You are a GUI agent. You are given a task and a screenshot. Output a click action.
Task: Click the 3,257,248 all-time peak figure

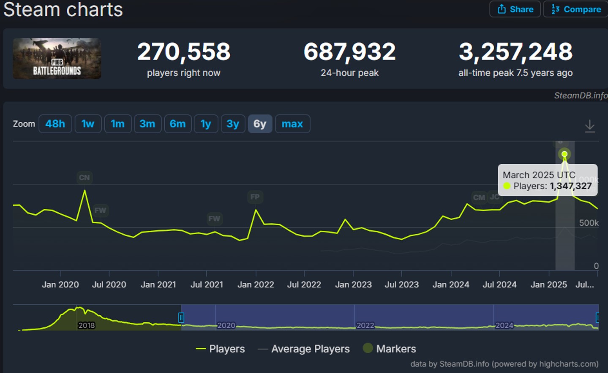(x=515, y=52)
